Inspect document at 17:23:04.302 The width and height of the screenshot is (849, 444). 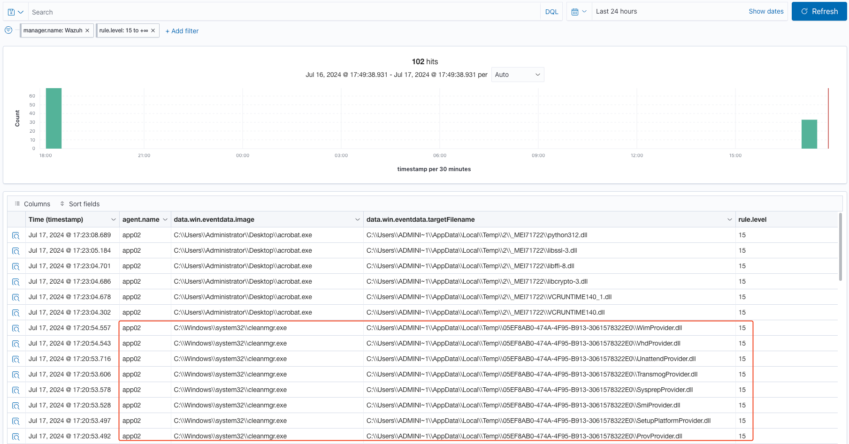pos(16,313)
